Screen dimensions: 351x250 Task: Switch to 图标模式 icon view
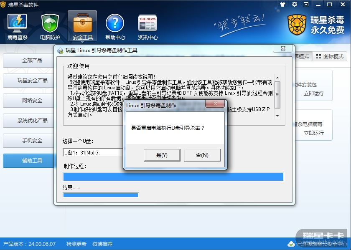(330, 56)
